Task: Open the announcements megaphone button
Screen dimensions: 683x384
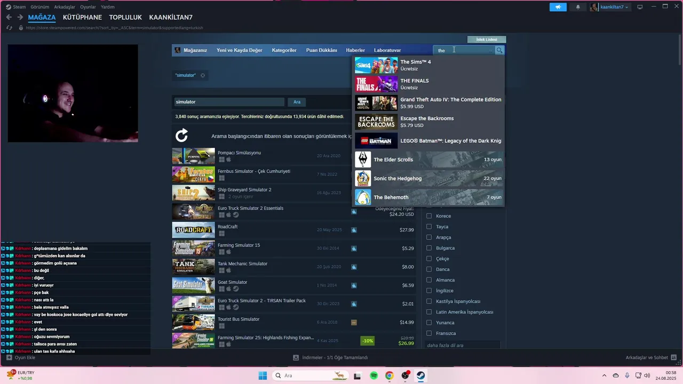Action: 558,7
